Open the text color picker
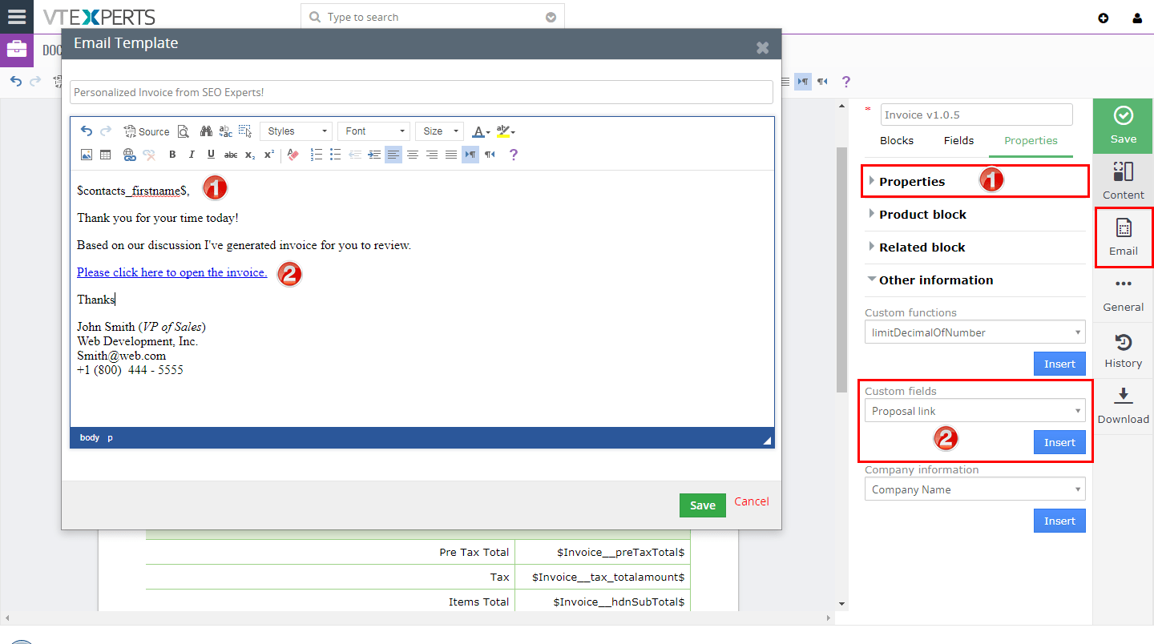This screenshot has height=644, width=1154. [480, 131]
